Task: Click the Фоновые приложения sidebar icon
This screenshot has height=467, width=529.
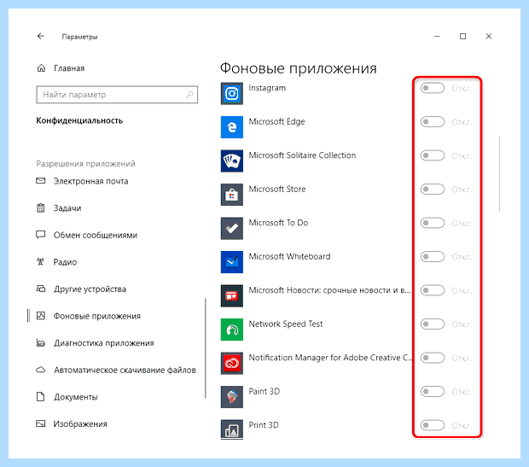Action: [x=41, y=316]
